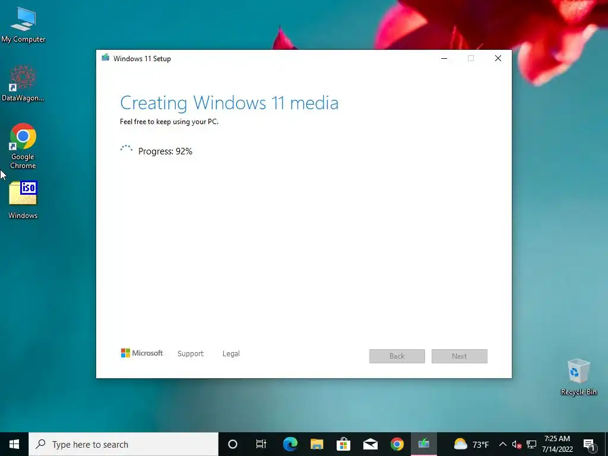The width and height of the screenshot is (608, 456).
Task: Select Windows 11 Setup taskbar icon
Action: click(x=423, y=444)
